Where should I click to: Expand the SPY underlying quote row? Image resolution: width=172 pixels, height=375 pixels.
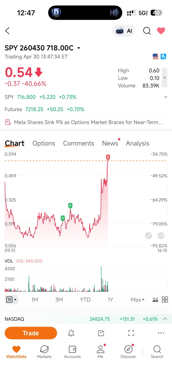86,97
